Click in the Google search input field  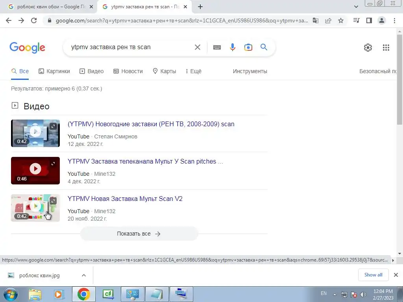click(131, 47)
